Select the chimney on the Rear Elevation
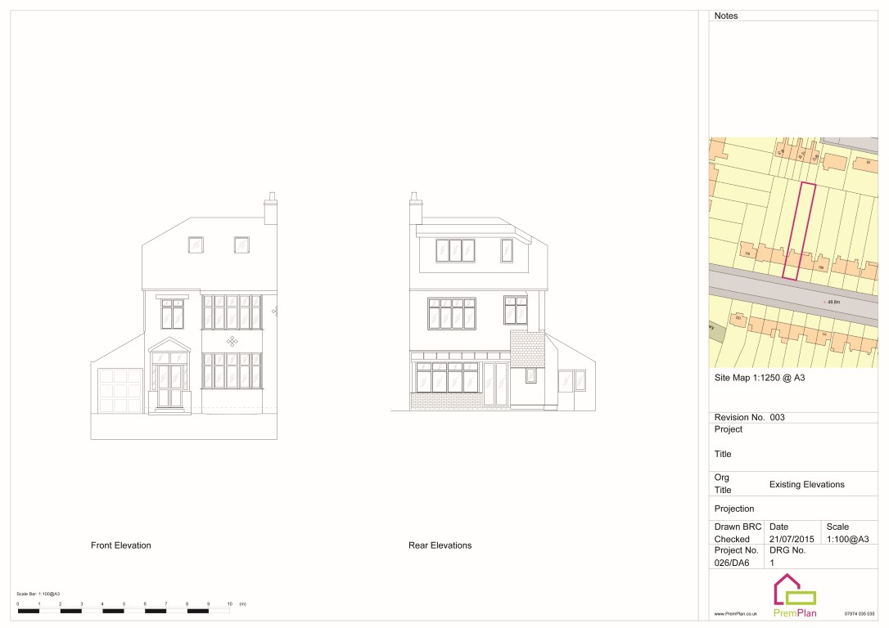 click(x=416, y=209)
